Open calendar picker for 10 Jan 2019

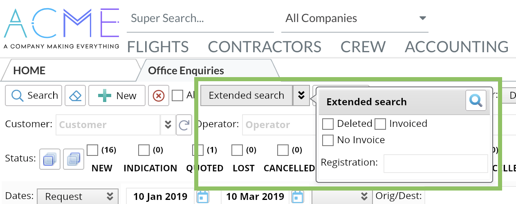tap(203, 197)
